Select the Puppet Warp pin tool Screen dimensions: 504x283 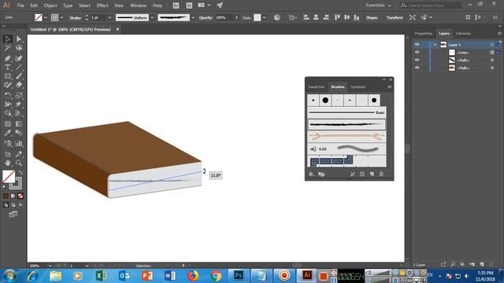pos(19,105)
